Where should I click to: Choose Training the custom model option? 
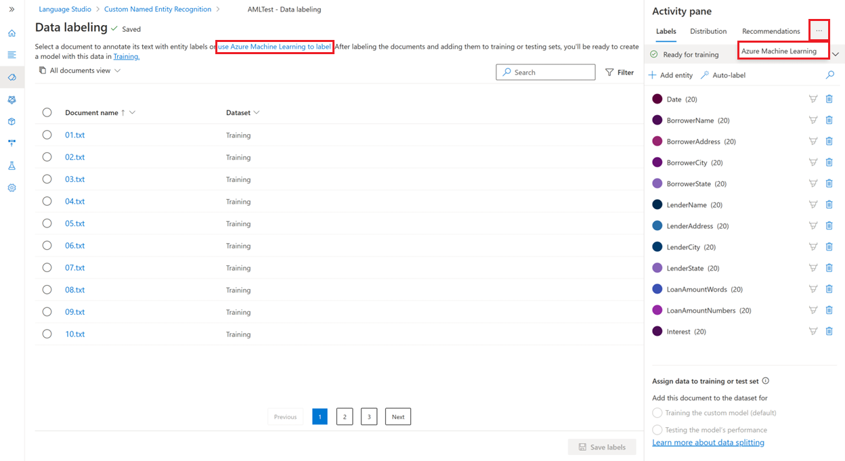tap(657, 413)
